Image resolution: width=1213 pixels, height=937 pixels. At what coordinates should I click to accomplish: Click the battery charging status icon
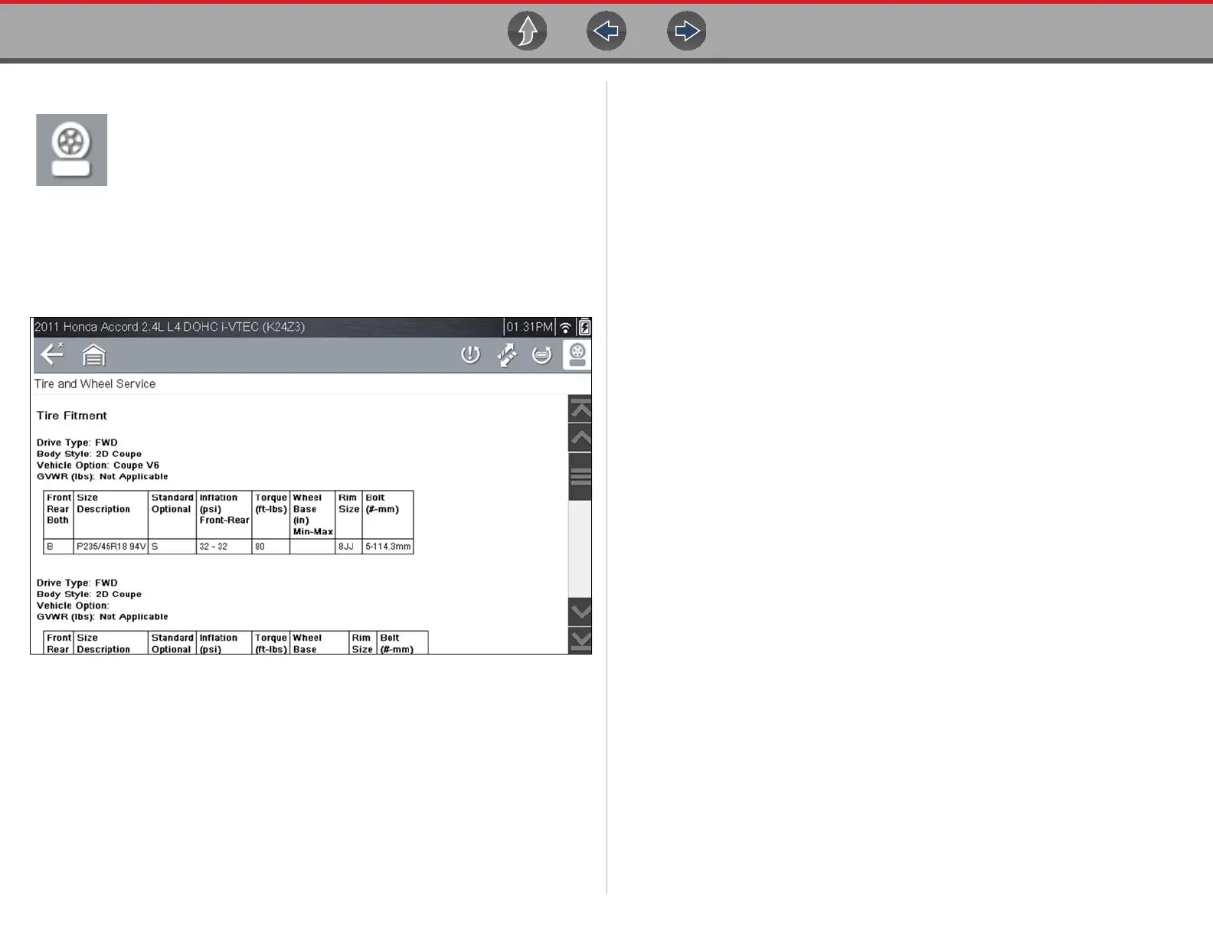[584, 327]
